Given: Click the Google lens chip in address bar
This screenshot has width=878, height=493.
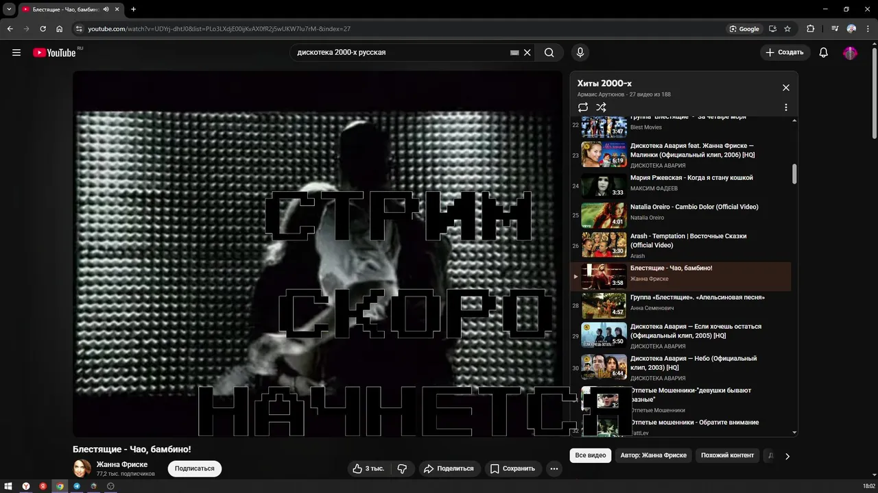Looking at the screenshot, I should pos(745,29).
